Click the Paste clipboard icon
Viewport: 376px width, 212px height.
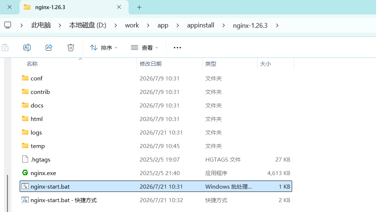pyautogui.click(x=5, y=48)
